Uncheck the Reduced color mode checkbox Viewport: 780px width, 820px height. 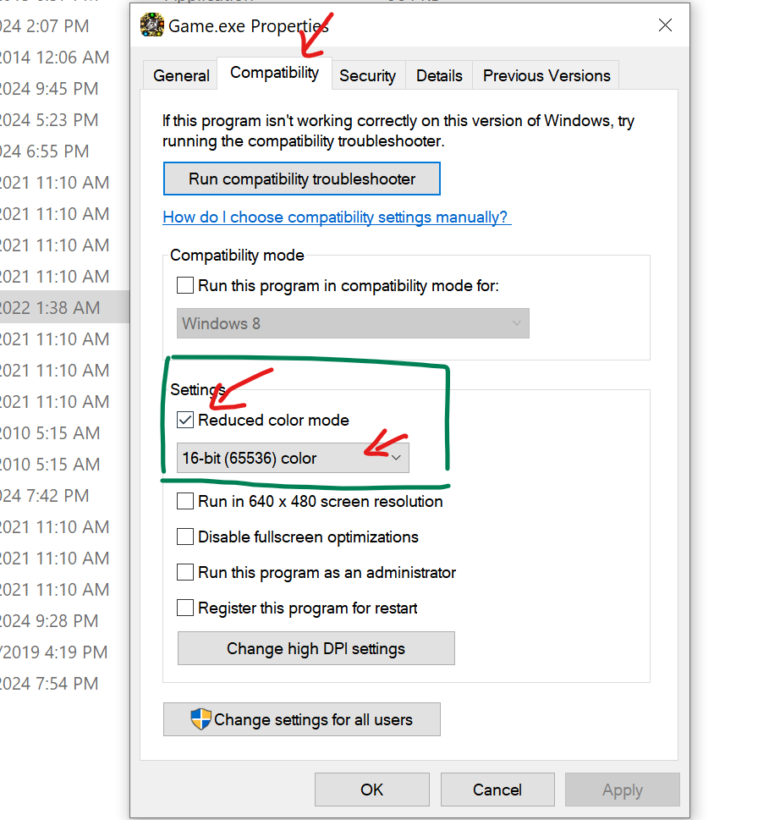tap(185, 420)
